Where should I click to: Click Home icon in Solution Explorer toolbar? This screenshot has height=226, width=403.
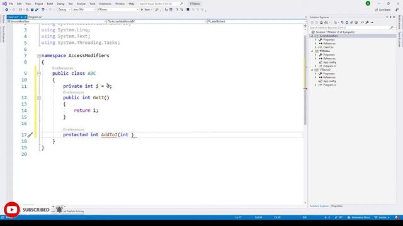coord(321,23)
